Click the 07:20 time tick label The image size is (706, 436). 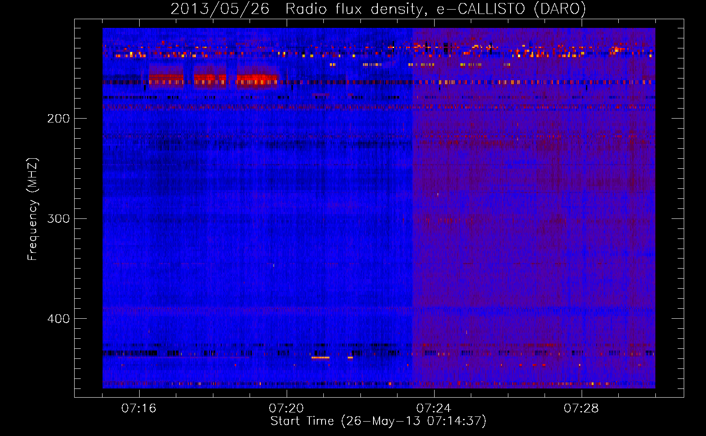[x=286, y=409]
